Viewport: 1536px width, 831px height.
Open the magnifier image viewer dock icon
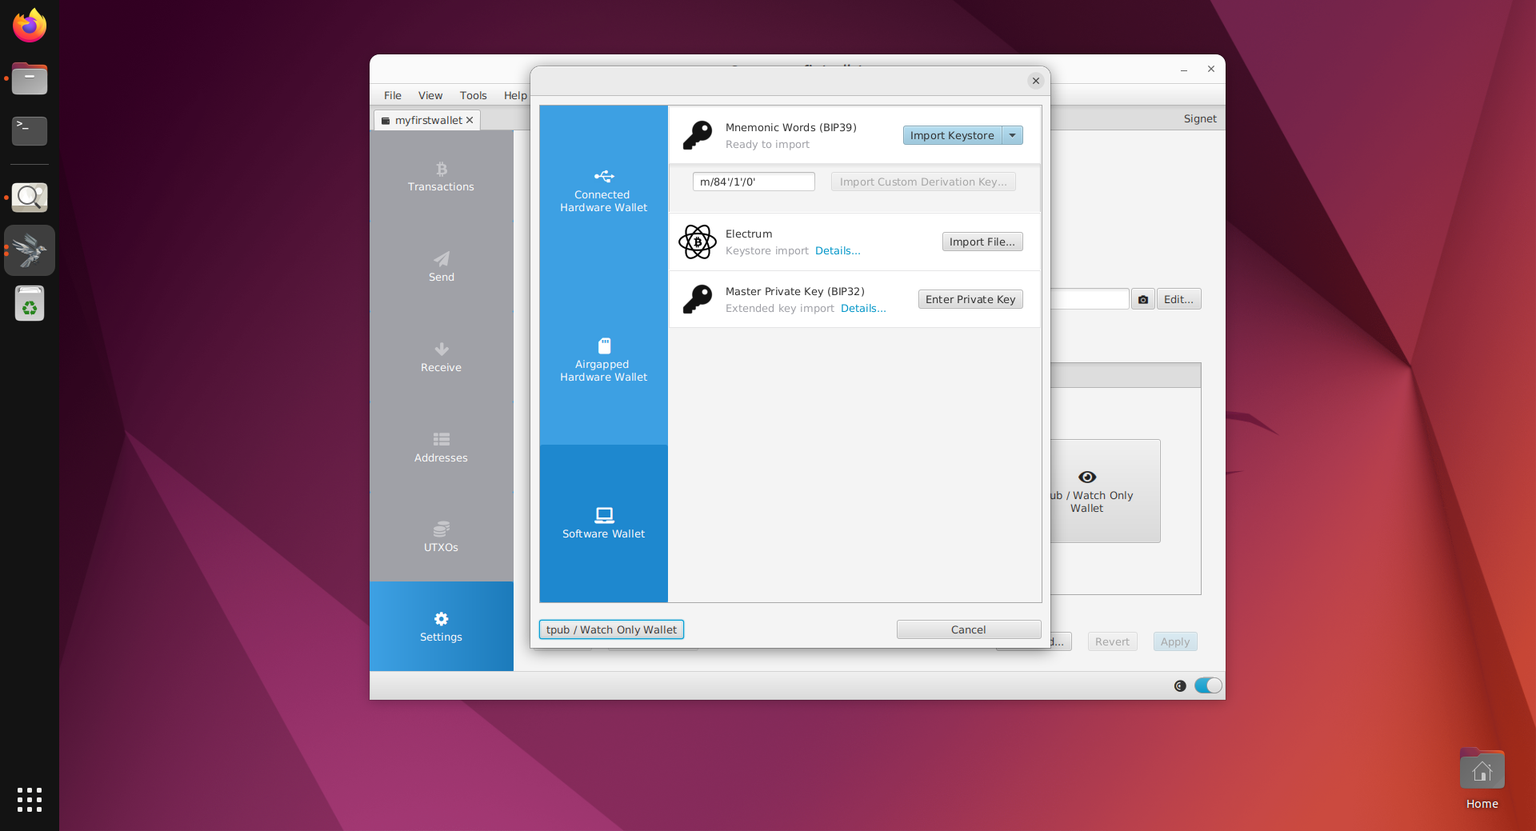tap(30, 197)
